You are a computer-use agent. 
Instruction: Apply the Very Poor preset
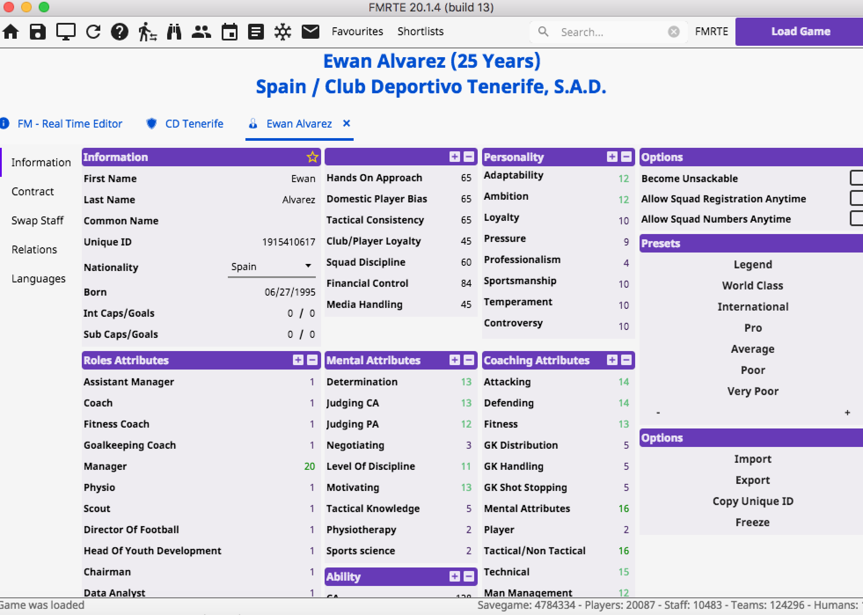pyautogui.click(x=753, y=391)
